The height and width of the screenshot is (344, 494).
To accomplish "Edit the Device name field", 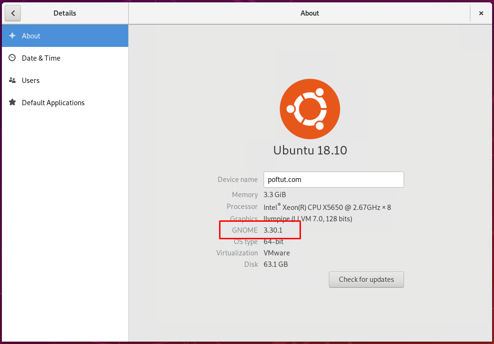I will pyautogui.click(x=334, y=180).
